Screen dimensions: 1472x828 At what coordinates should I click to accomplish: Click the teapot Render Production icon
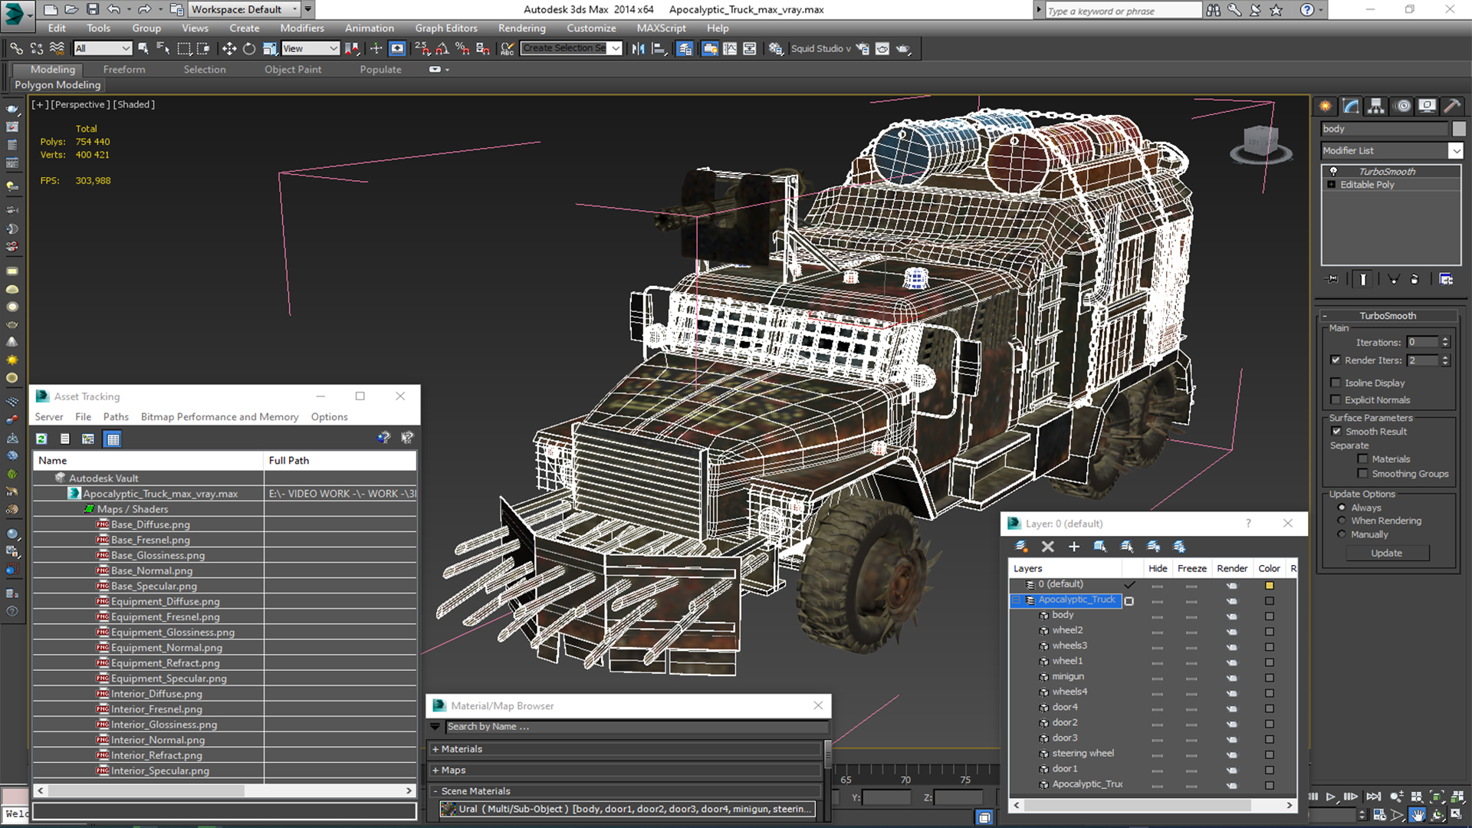coord(903,48)
